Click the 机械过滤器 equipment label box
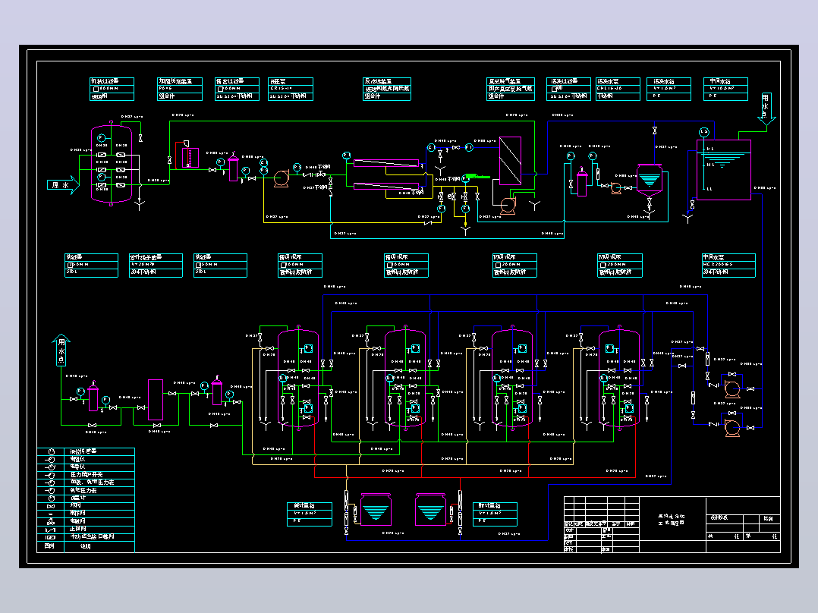The image size is (818, 613). [112, 89]
